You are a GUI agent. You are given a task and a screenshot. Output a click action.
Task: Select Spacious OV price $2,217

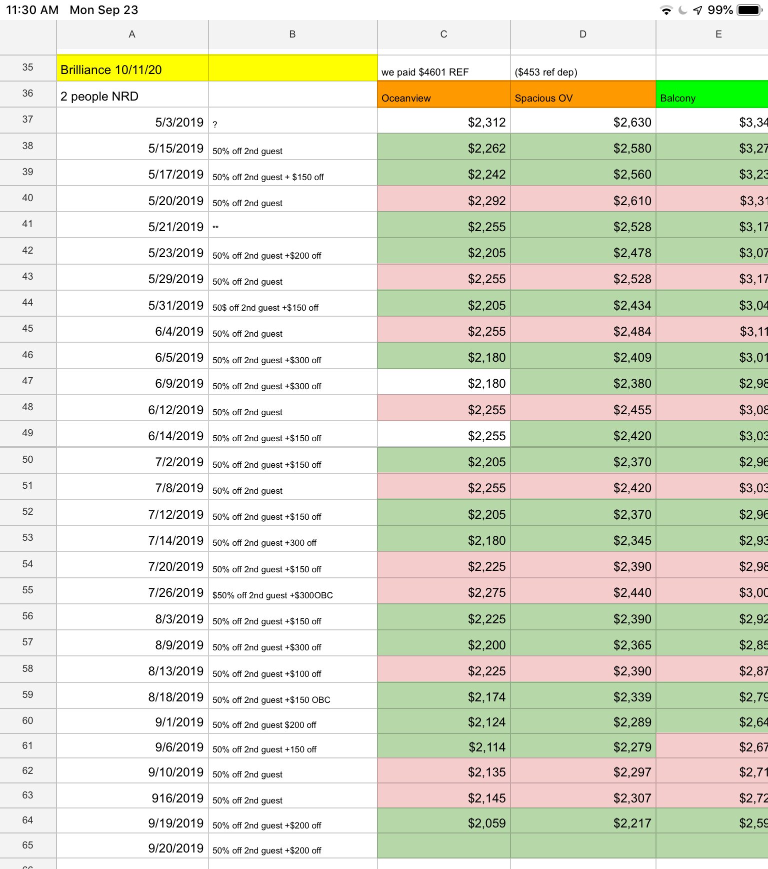click(583, 820)
